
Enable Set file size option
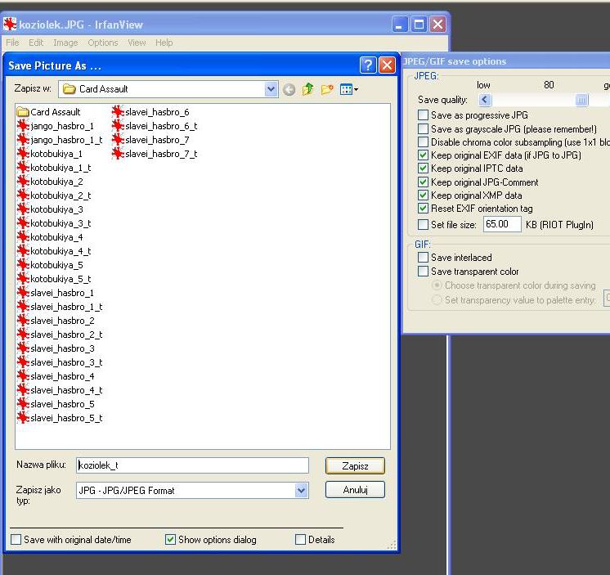pyautogui.click(x=423, y=224)
